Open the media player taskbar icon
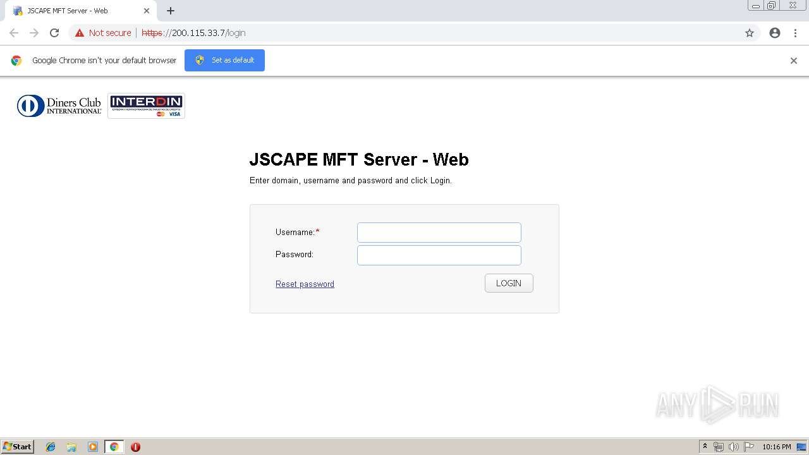Screen dimensions: 809x455 click(93, 447)
